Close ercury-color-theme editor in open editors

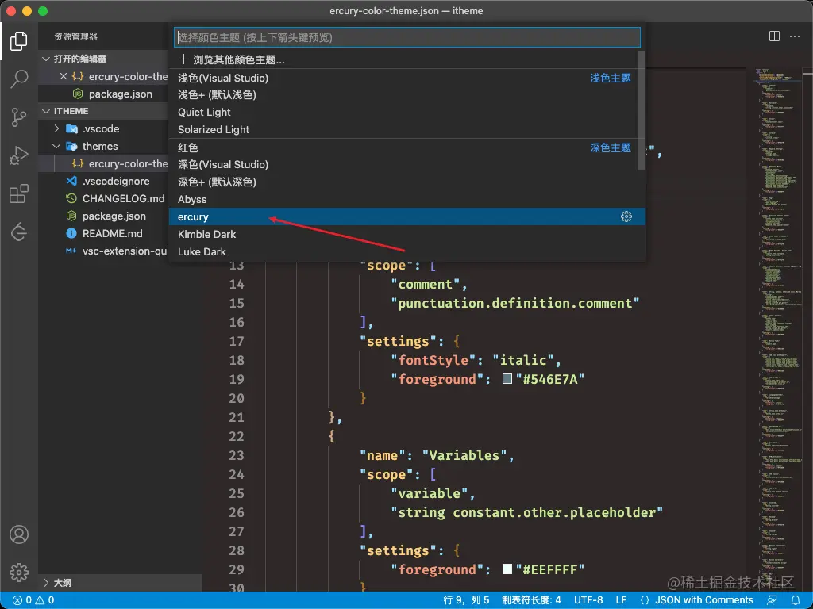click(x=64, y=76)
